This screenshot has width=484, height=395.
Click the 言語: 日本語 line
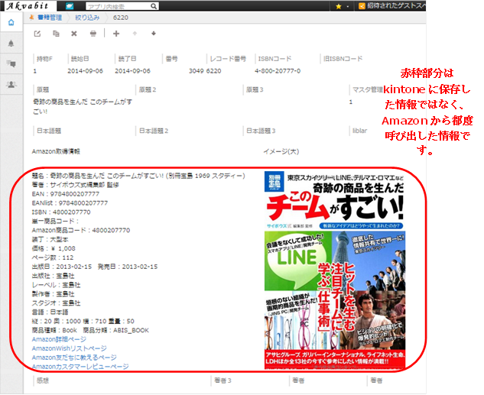(50, 312)
